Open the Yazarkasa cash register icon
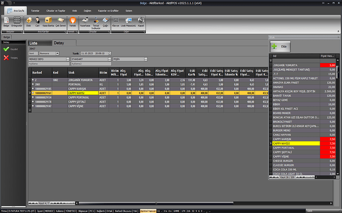This screenshot has height=213, width=342. (85, 22)
